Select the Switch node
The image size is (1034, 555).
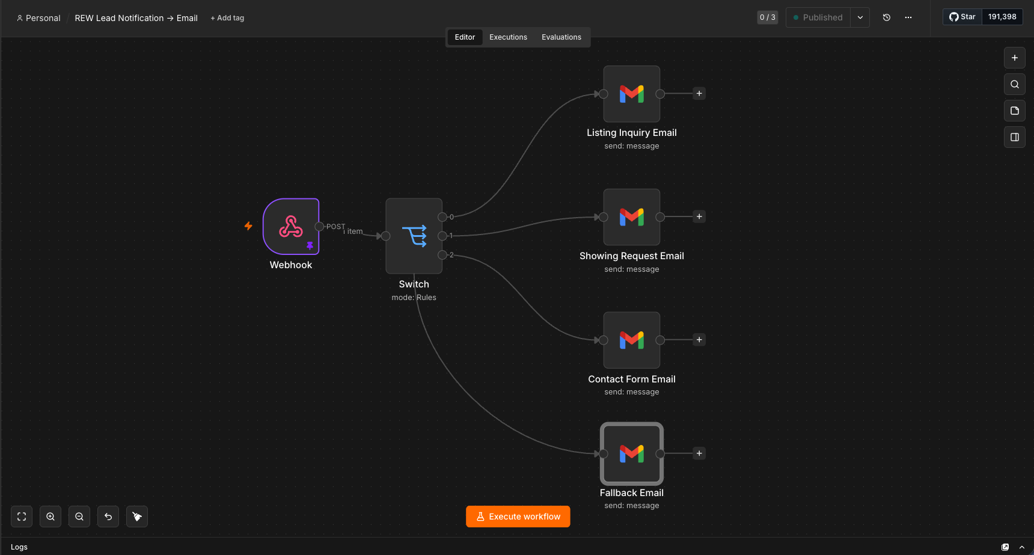click(414, 236)
